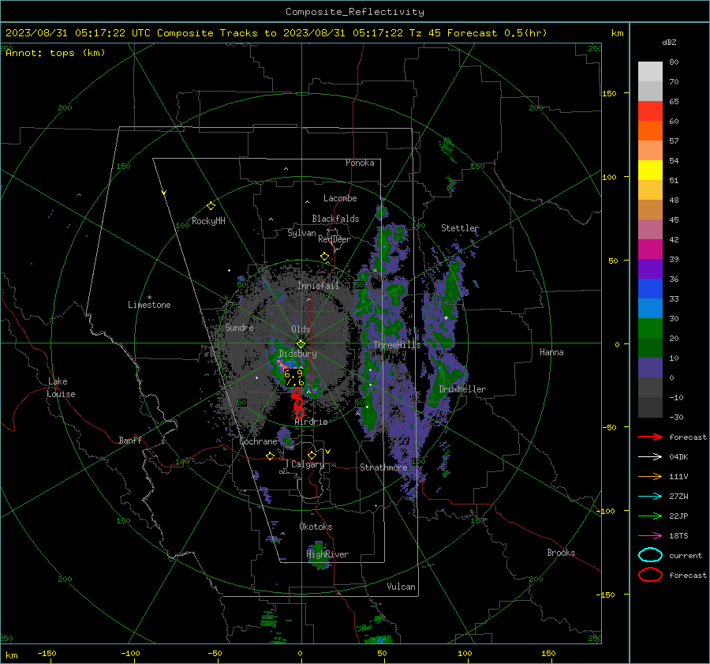Click the Sundre label
Screen dimensions: 710x664
tap(239, 327)
